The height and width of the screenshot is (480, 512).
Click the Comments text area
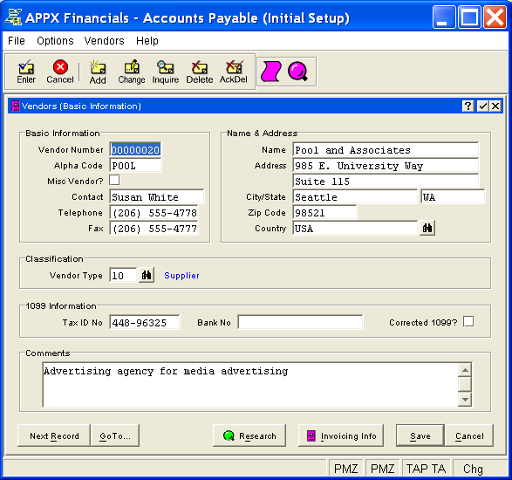pos(250,385)
